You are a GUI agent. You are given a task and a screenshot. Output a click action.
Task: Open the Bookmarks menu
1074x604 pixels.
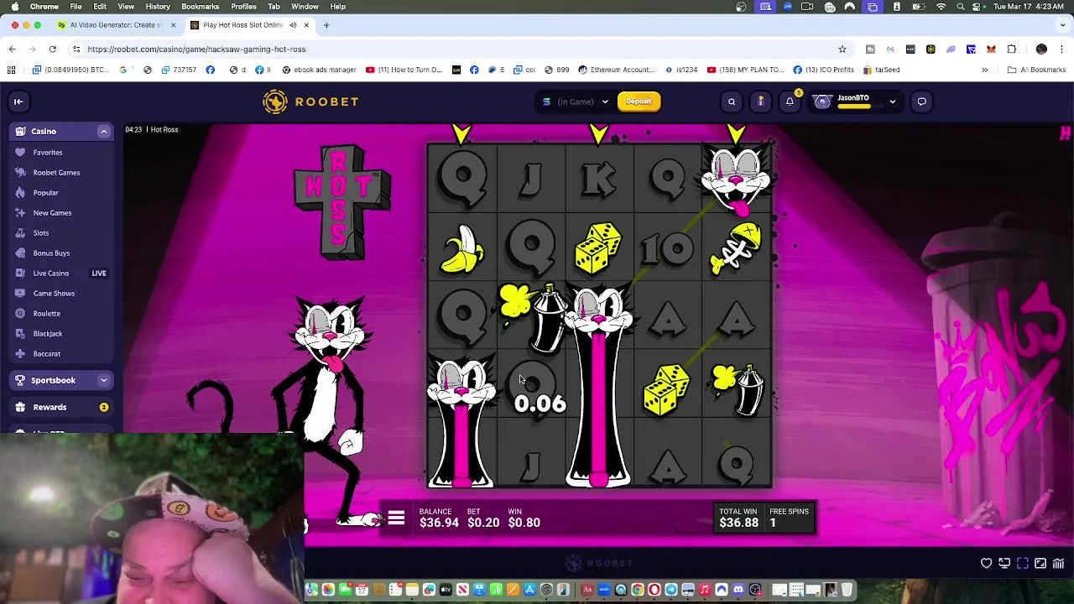click(201, 7)
